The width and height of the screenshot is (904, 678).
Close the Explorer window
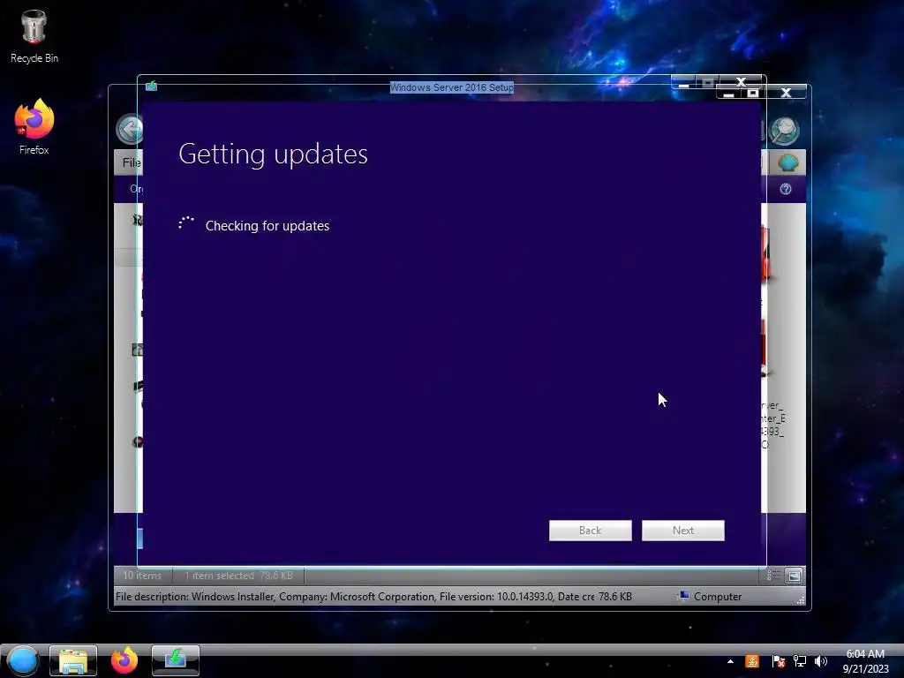[786, 93]
